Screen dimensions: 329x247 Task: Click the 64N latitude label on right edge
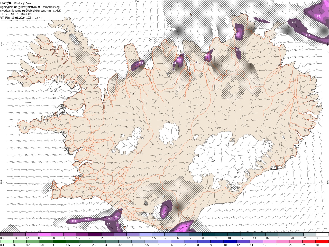328,182
